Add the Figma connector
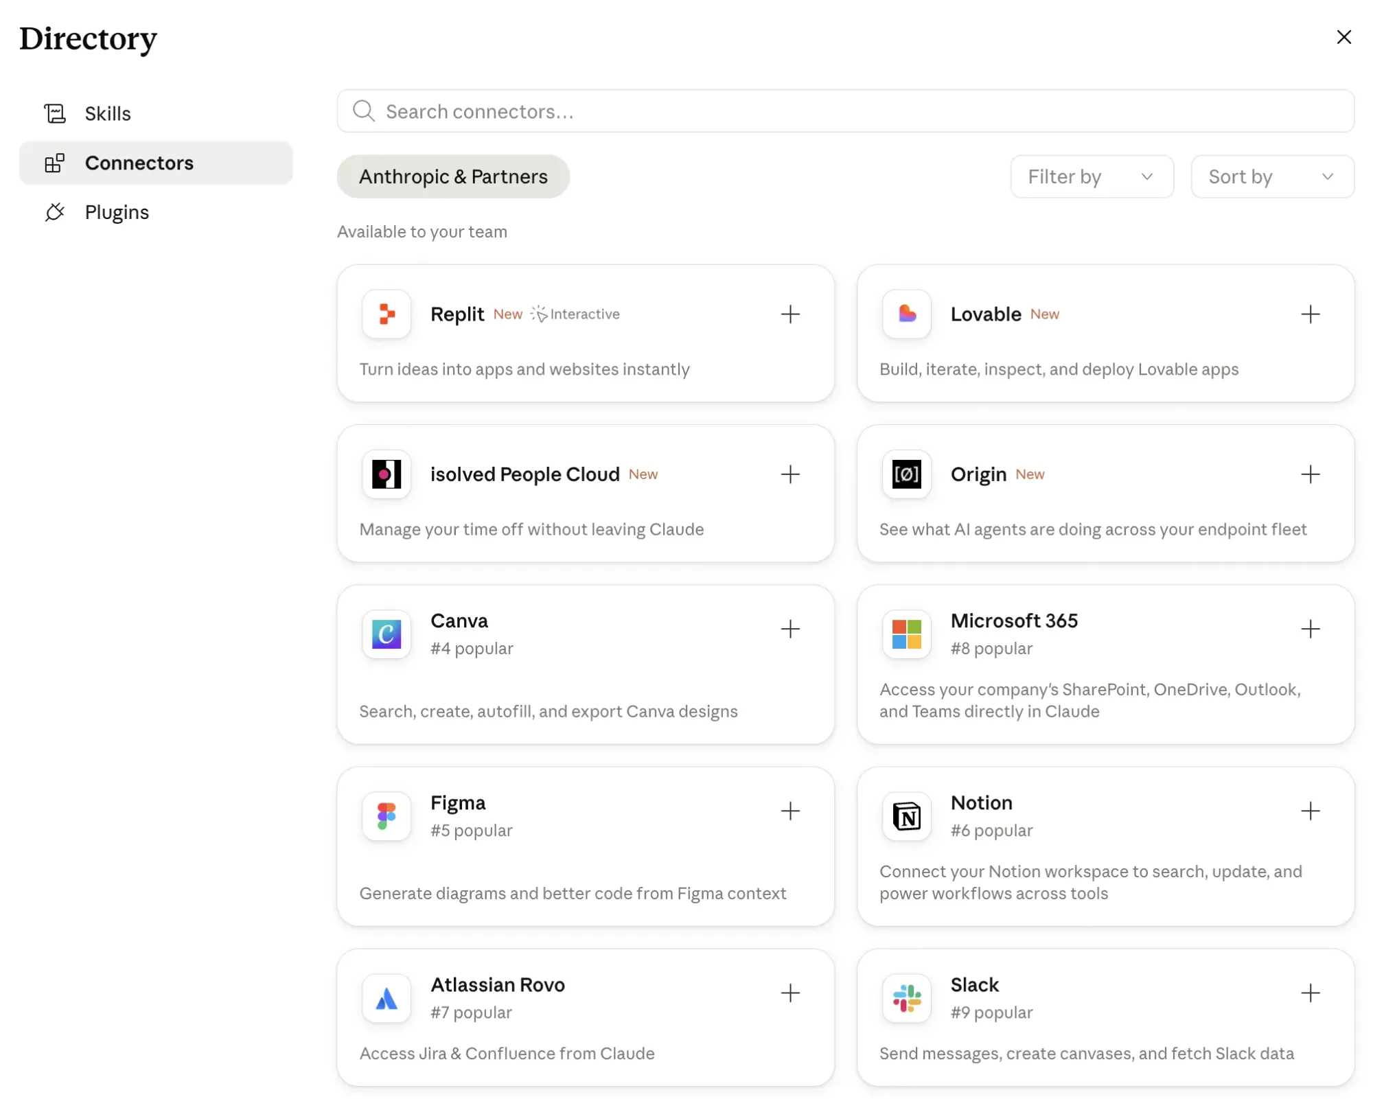Viewport: 1373px width, 1099px height. (x=790, y=811)
